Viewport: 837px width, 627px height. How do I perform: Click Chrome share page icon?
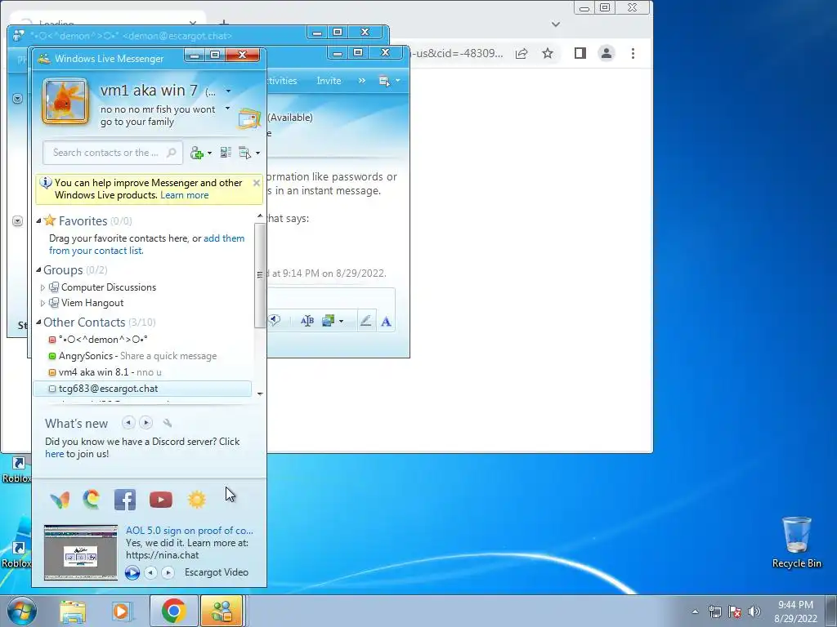[x=521, y=53]
